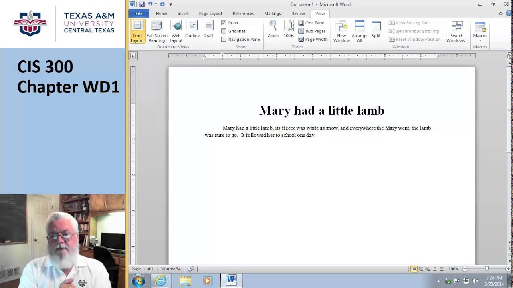Open the volume control in system tray
This screenshot has width=513, height=288.
pos(475,281)
